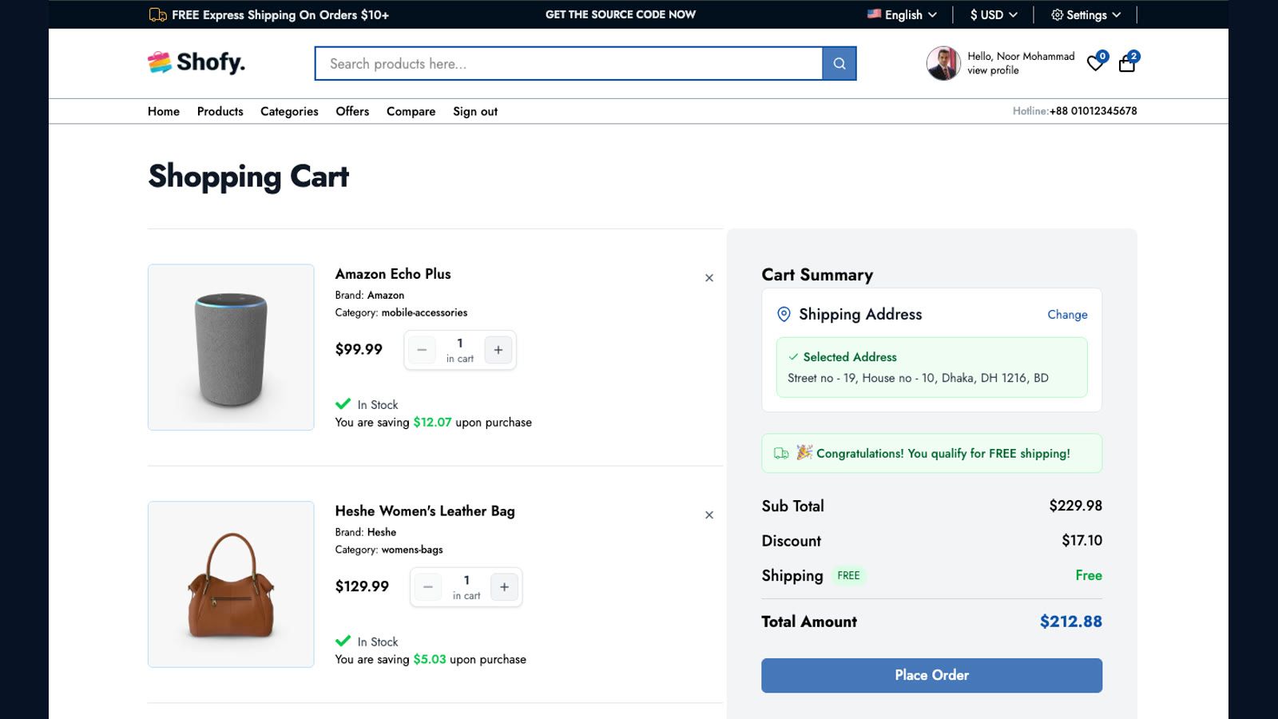Click the delivery truck icon in top banner
The width and height of the screenshot is (1278, 719).
(x=157, y=14)
